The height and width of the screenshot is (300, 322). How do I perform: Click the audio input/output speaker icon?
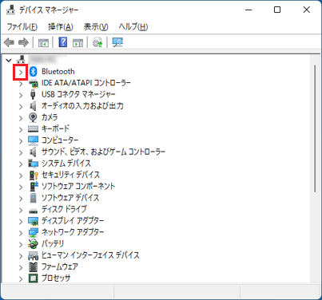click(33, 106)
